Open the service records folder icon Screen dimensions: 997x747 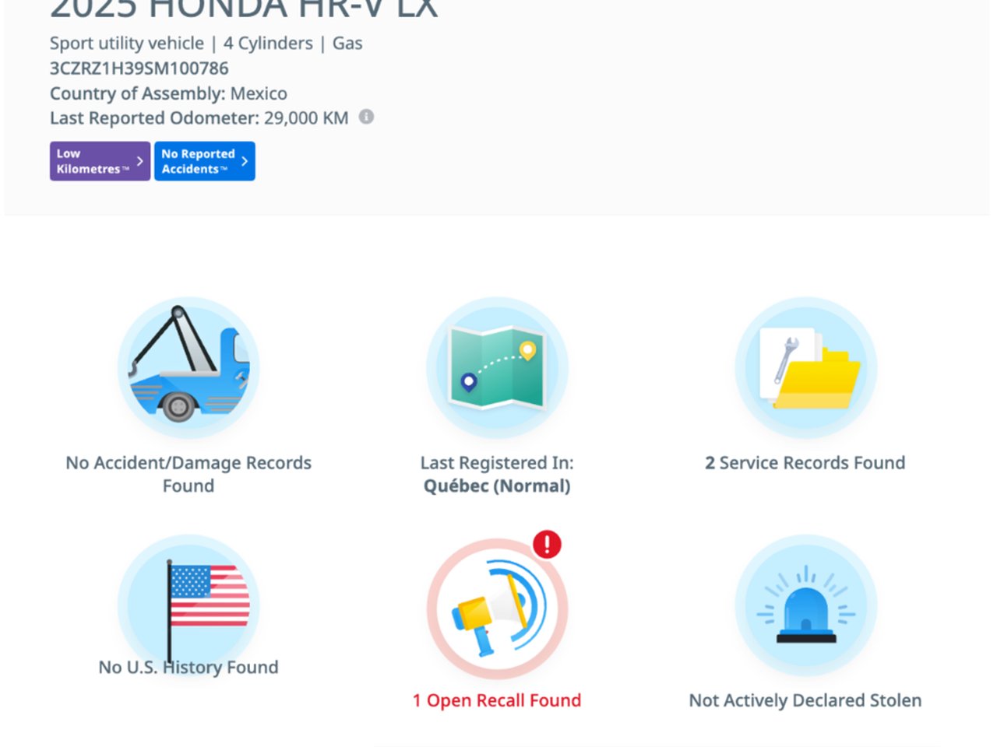point(806,367)
